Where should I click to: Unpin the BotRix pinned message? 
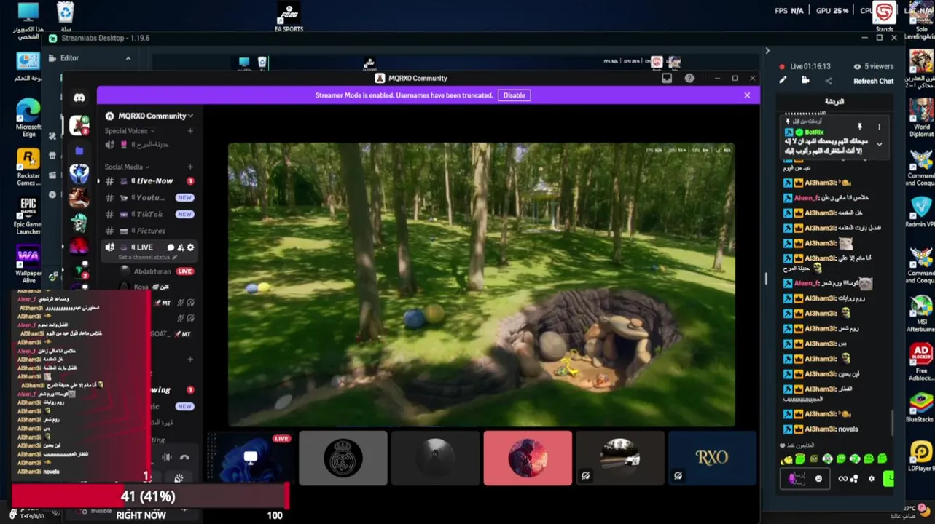[x=860, y=127]
